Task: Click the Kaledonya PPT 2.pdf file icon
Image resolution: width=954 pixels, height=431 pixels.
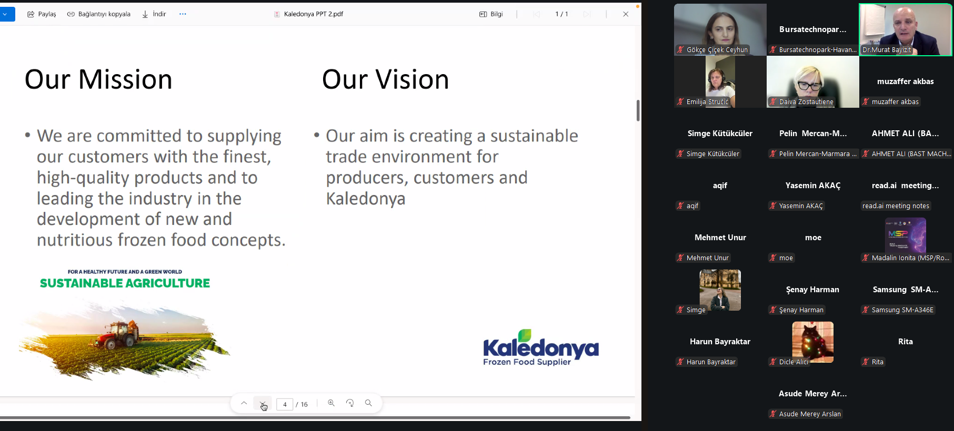Action: pyautogui.click(x=277, y=14)
